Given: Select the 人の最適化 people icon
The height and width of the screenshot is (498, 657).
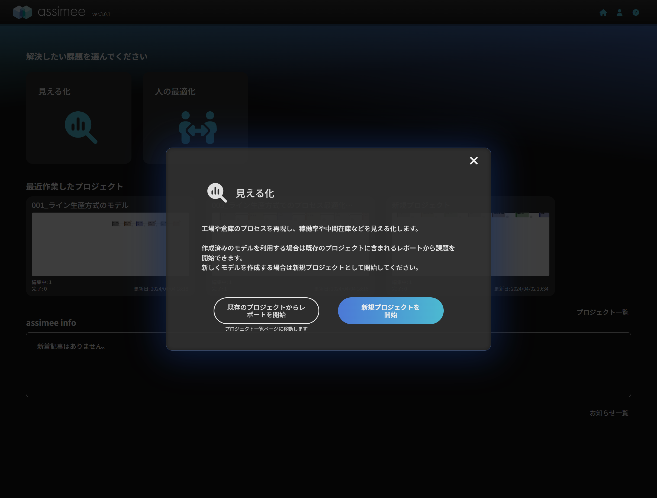Looking at the screenshot, I should (x=198, y=127).
